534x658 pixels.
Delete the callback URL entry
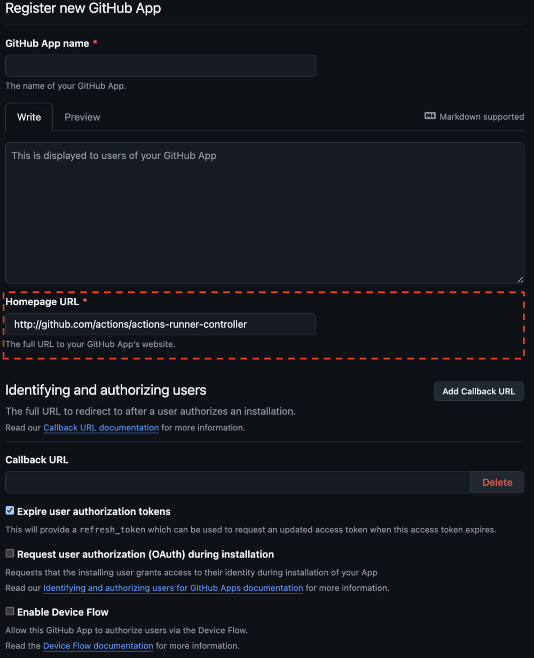pos(497,482)
